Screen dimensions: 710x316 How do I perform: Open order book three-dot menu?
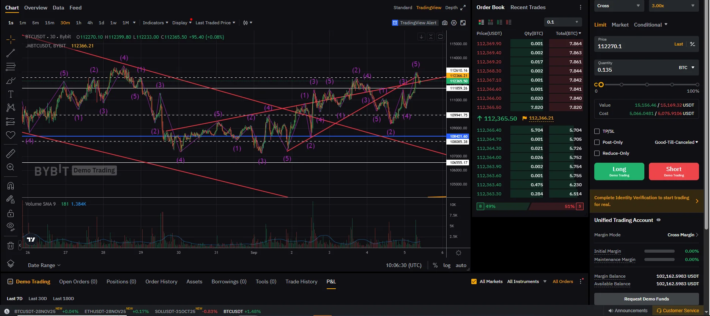580,7
